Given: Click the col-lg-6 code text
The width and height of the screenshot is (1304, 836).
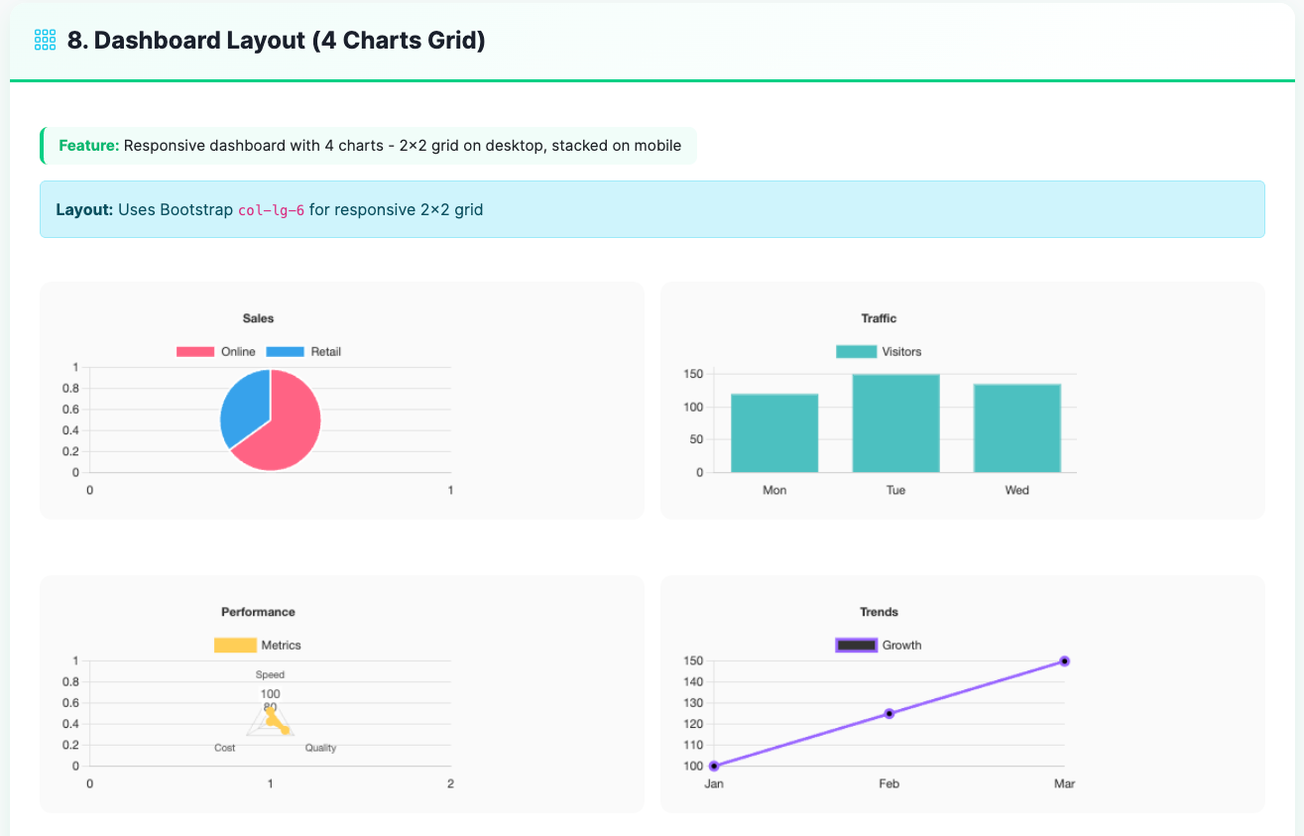Looking at the screenshot, I should (x=272, y=210).
